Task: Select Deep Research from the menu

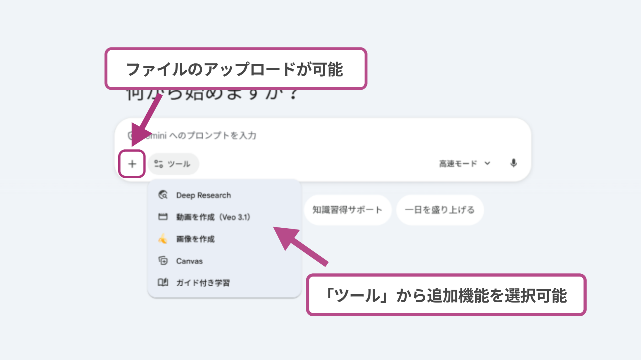Action: coord(203,195)
